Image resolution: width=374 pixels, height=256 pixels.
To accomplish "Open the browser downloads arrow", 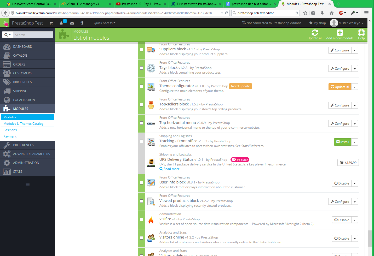I will [322, 13].
